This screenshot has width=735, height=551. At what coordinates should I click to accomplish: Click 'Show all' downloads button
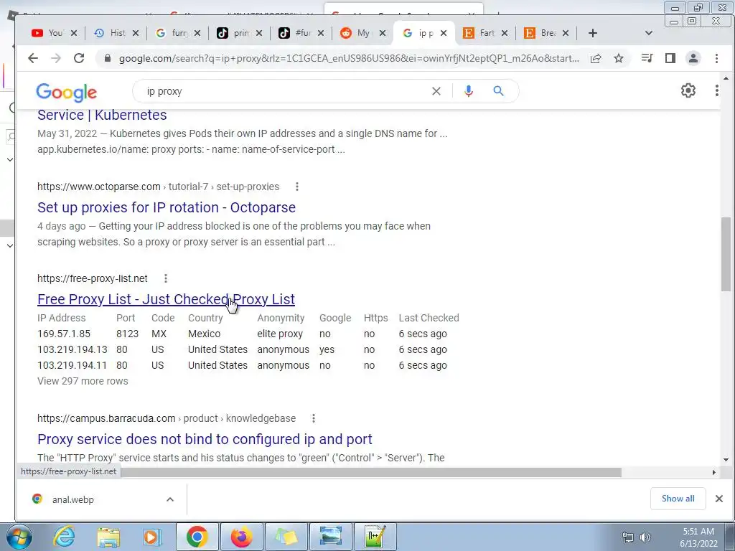(x=678, y=499)
